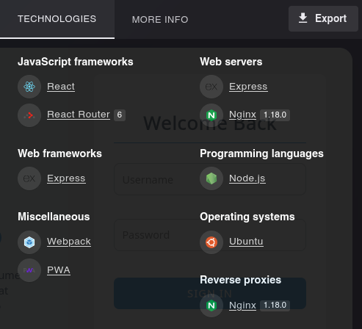Open the Express link under Web servers
The width and height of the screenshot is (362, 329).
pyautogui.click(x=248, y=87)
